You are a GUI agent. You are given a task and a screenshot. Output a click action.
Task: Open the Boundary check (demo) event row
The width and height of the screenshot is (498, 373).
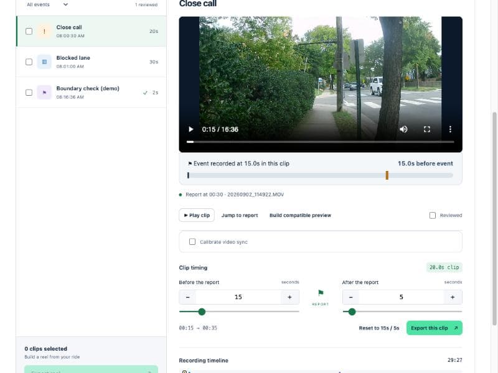[x=92, y=92]
